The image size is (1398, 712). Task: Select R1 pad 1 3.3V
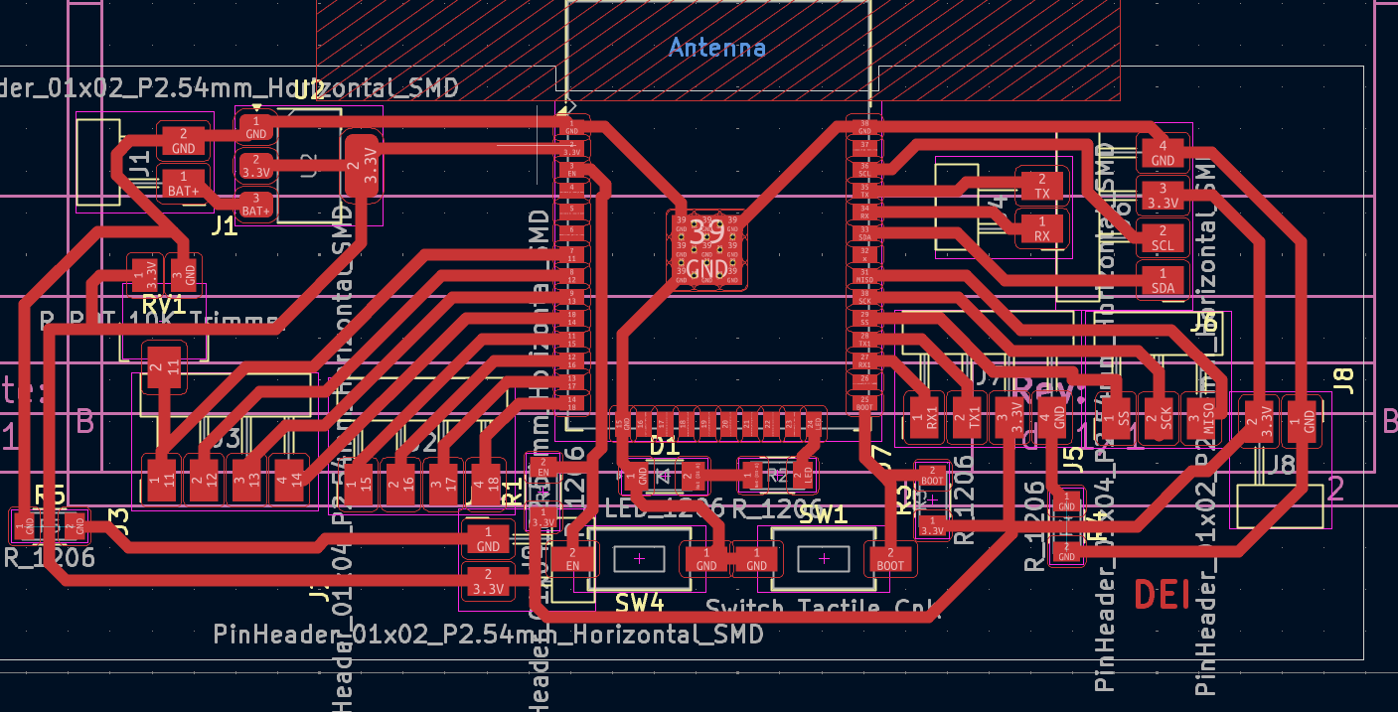click(543, 518)
